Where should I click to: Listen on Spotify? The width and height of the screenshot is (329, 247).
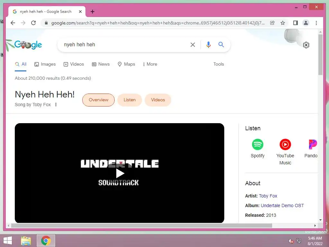258,149
